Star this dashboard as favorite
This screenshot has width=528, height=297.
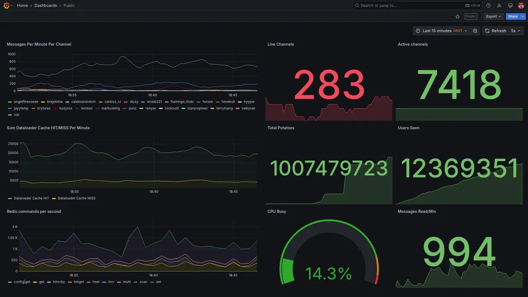[457, 16]
